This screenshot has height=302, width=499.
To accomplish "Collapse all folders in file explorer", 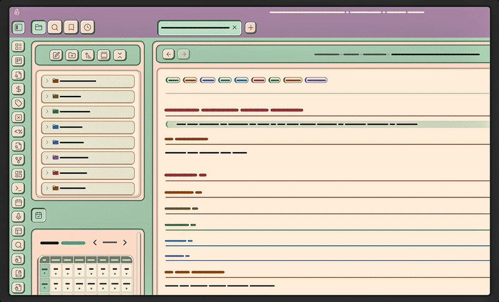I will coord(120,55).
